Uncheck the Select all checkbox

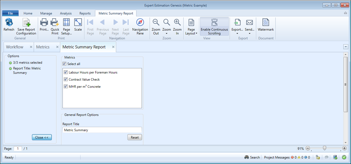coord(64,64)
